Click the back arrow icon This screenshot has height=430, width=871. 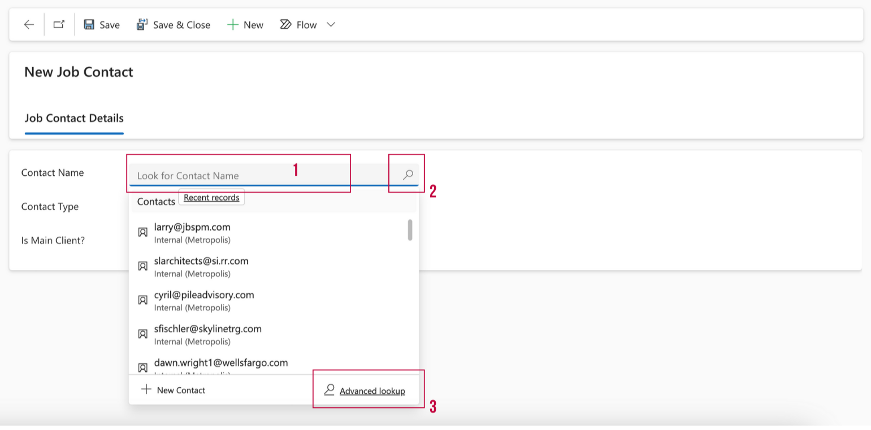pyautogui.click(x=29, y=25)
